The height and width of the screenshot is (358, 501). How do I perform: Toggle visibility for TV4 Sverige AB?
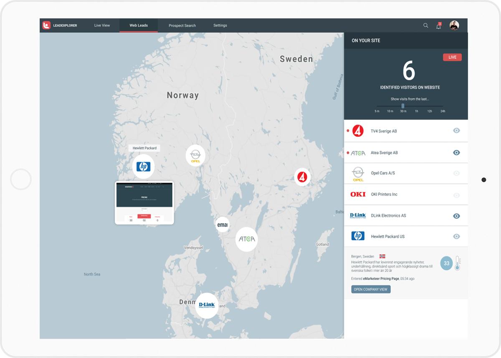click(456, 131)
